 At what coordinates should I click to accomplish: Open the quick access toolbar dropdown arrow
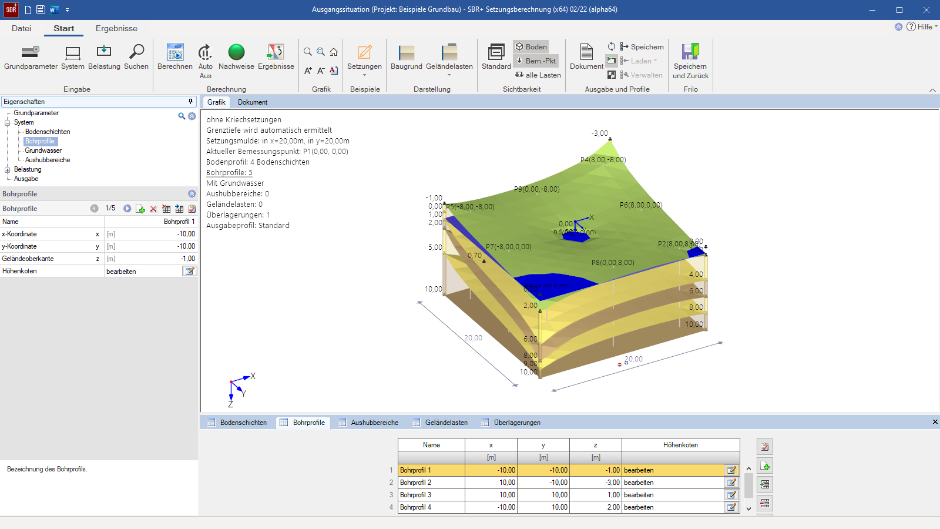coord(68,10)
